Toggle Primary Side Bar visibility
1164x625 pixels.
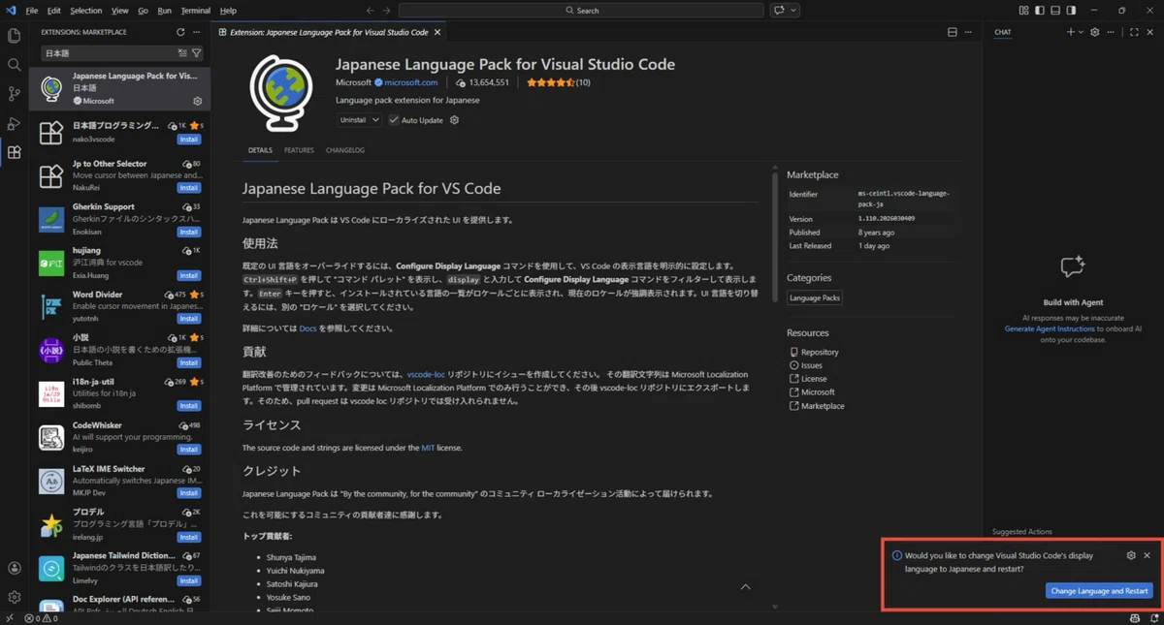click(1039, 11)
